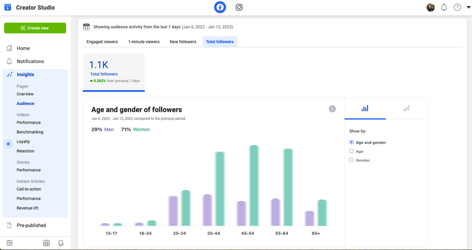Click the men bar for 35-44
This screenshot has width=472, height=250.
[x=207, y=210]
